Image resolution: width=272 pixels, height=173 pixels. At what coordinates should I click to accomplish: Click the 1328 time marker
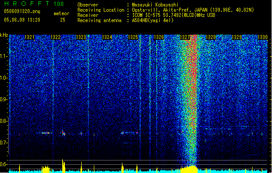tap(211, 37)
